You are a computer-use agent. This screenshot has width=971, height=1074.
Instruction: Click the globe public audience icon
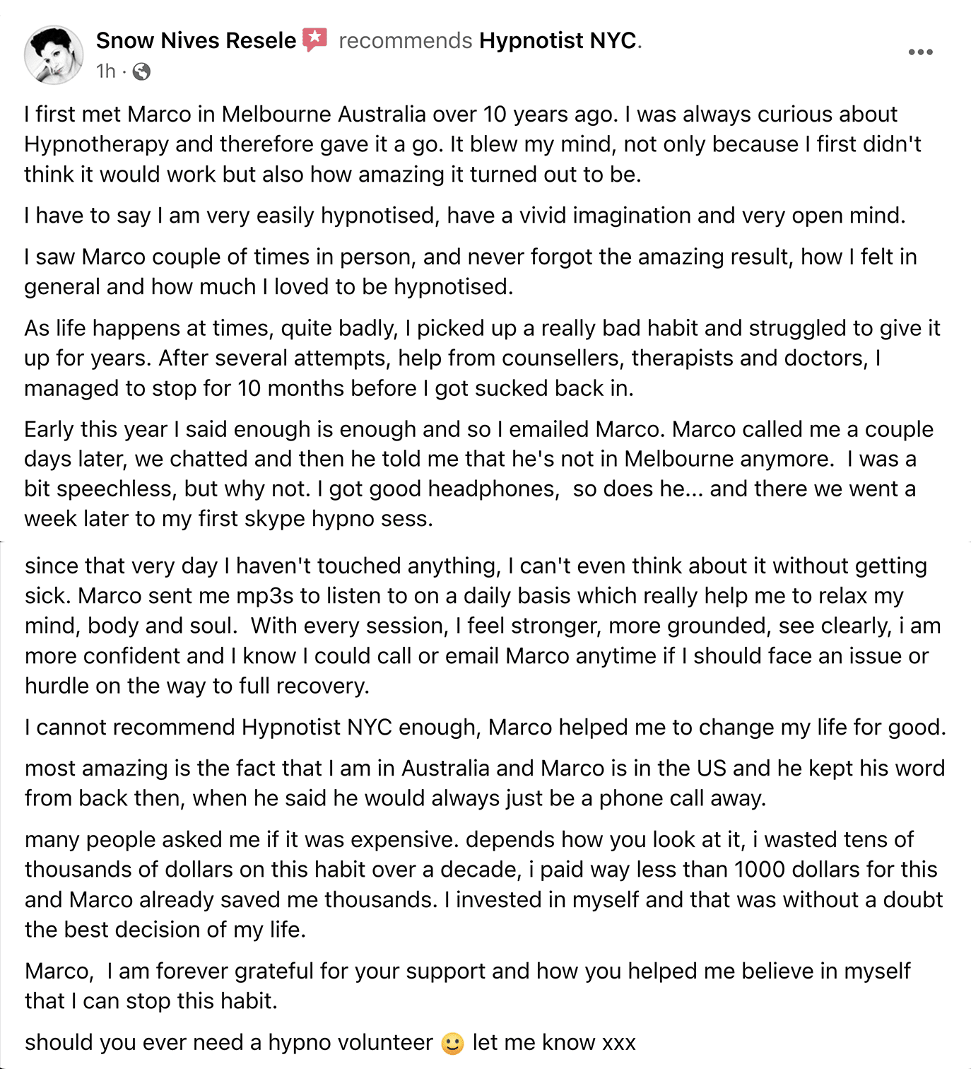click(x=141, y=71)
